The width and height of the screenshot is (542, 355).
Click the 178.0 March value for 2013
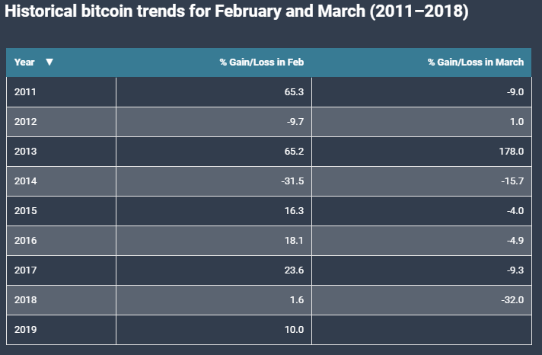click(511, 152)
